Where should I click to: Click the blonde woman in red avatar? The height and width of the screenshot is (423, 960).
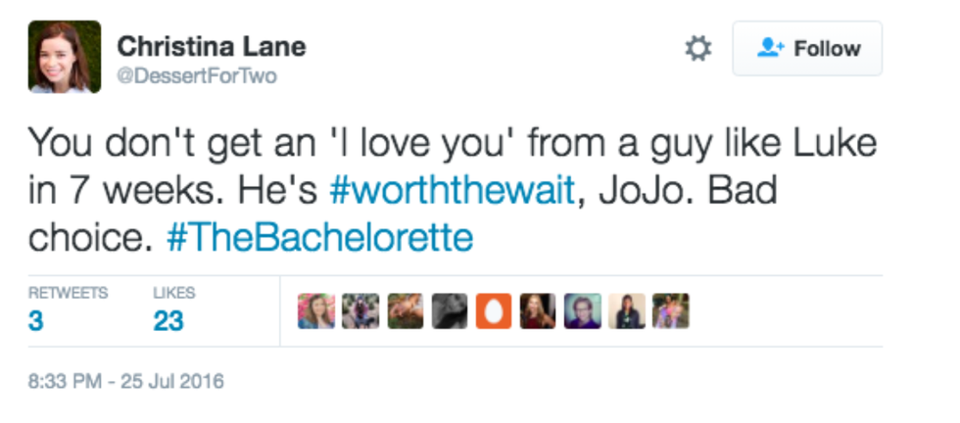[539, 311]
